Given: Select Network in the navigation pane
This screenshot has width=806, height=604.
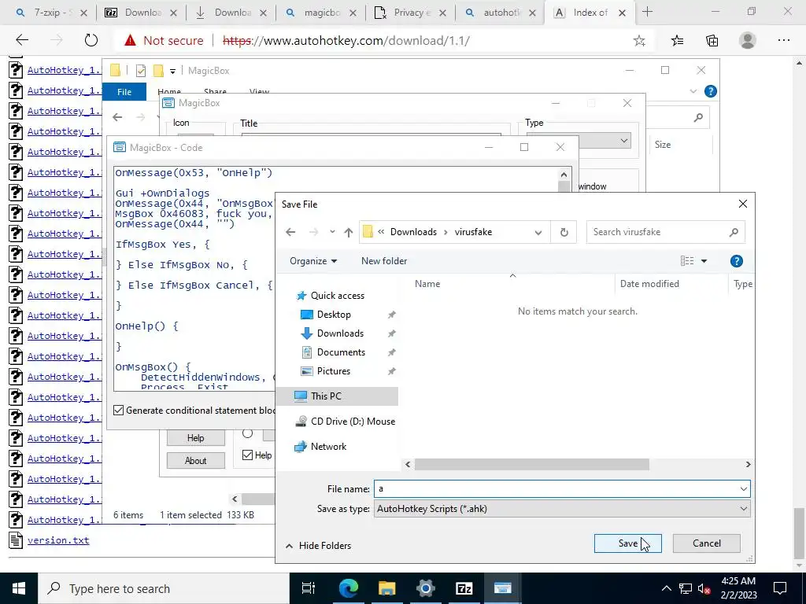Looking at the screenshot, I should [x=328, y=447].
